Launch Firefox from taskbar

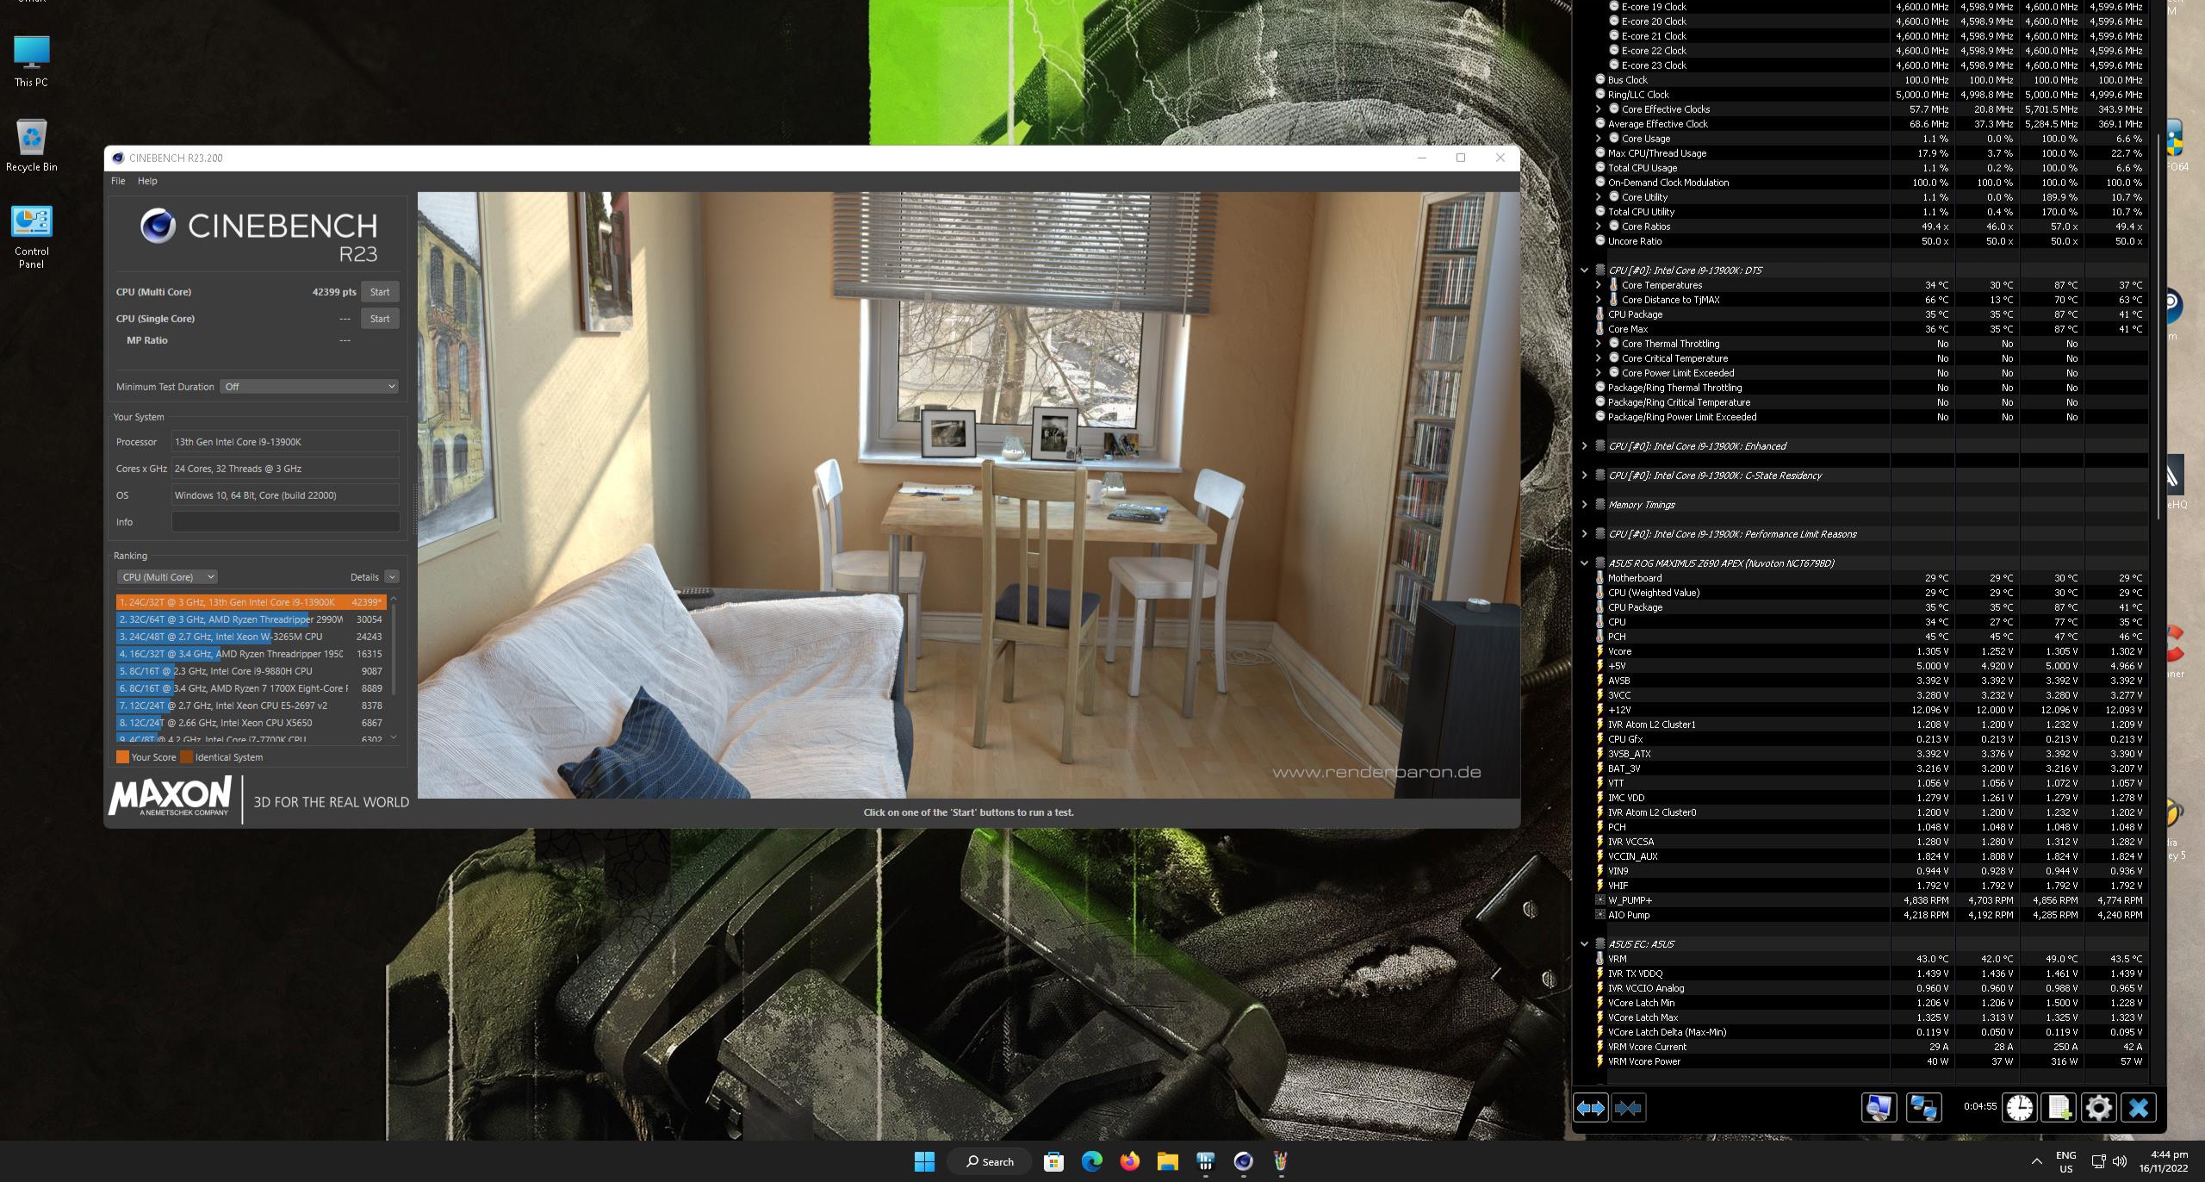point(1129,1161)
